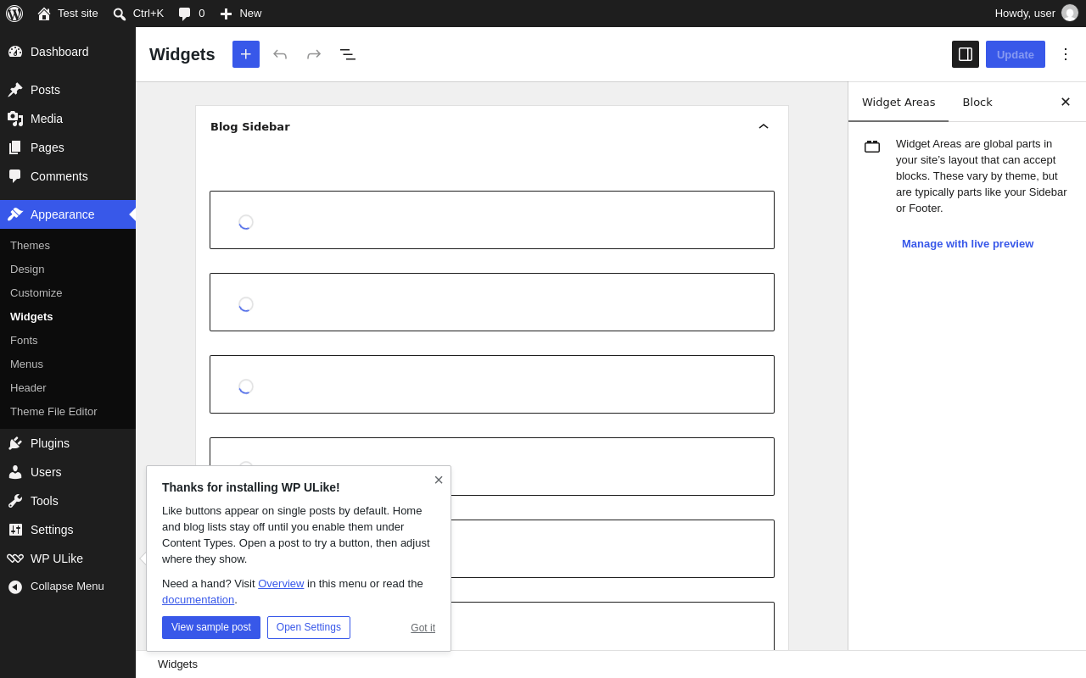
Task: Close the settings sidebar
Action: 1066,102
